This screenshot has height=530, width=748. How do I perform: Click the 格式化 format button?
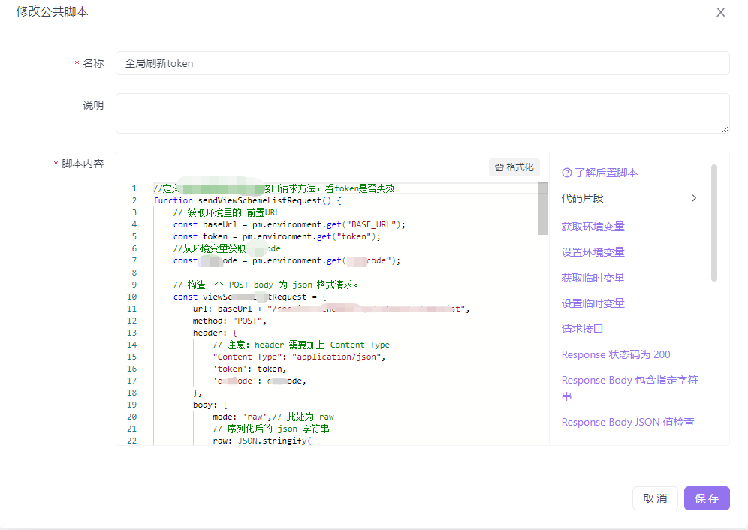pos(514,167)
